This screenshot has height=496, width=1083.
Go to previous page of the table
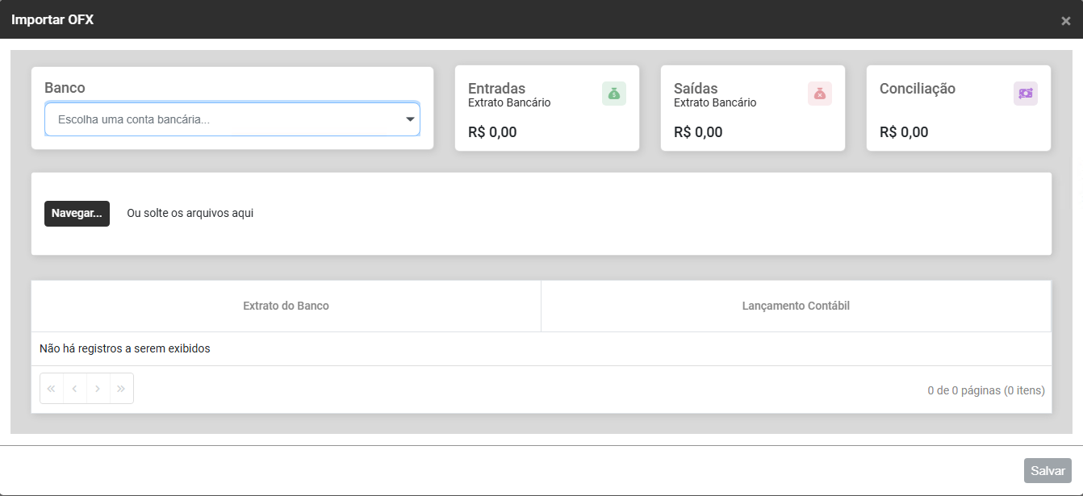[x=75, y=389]
